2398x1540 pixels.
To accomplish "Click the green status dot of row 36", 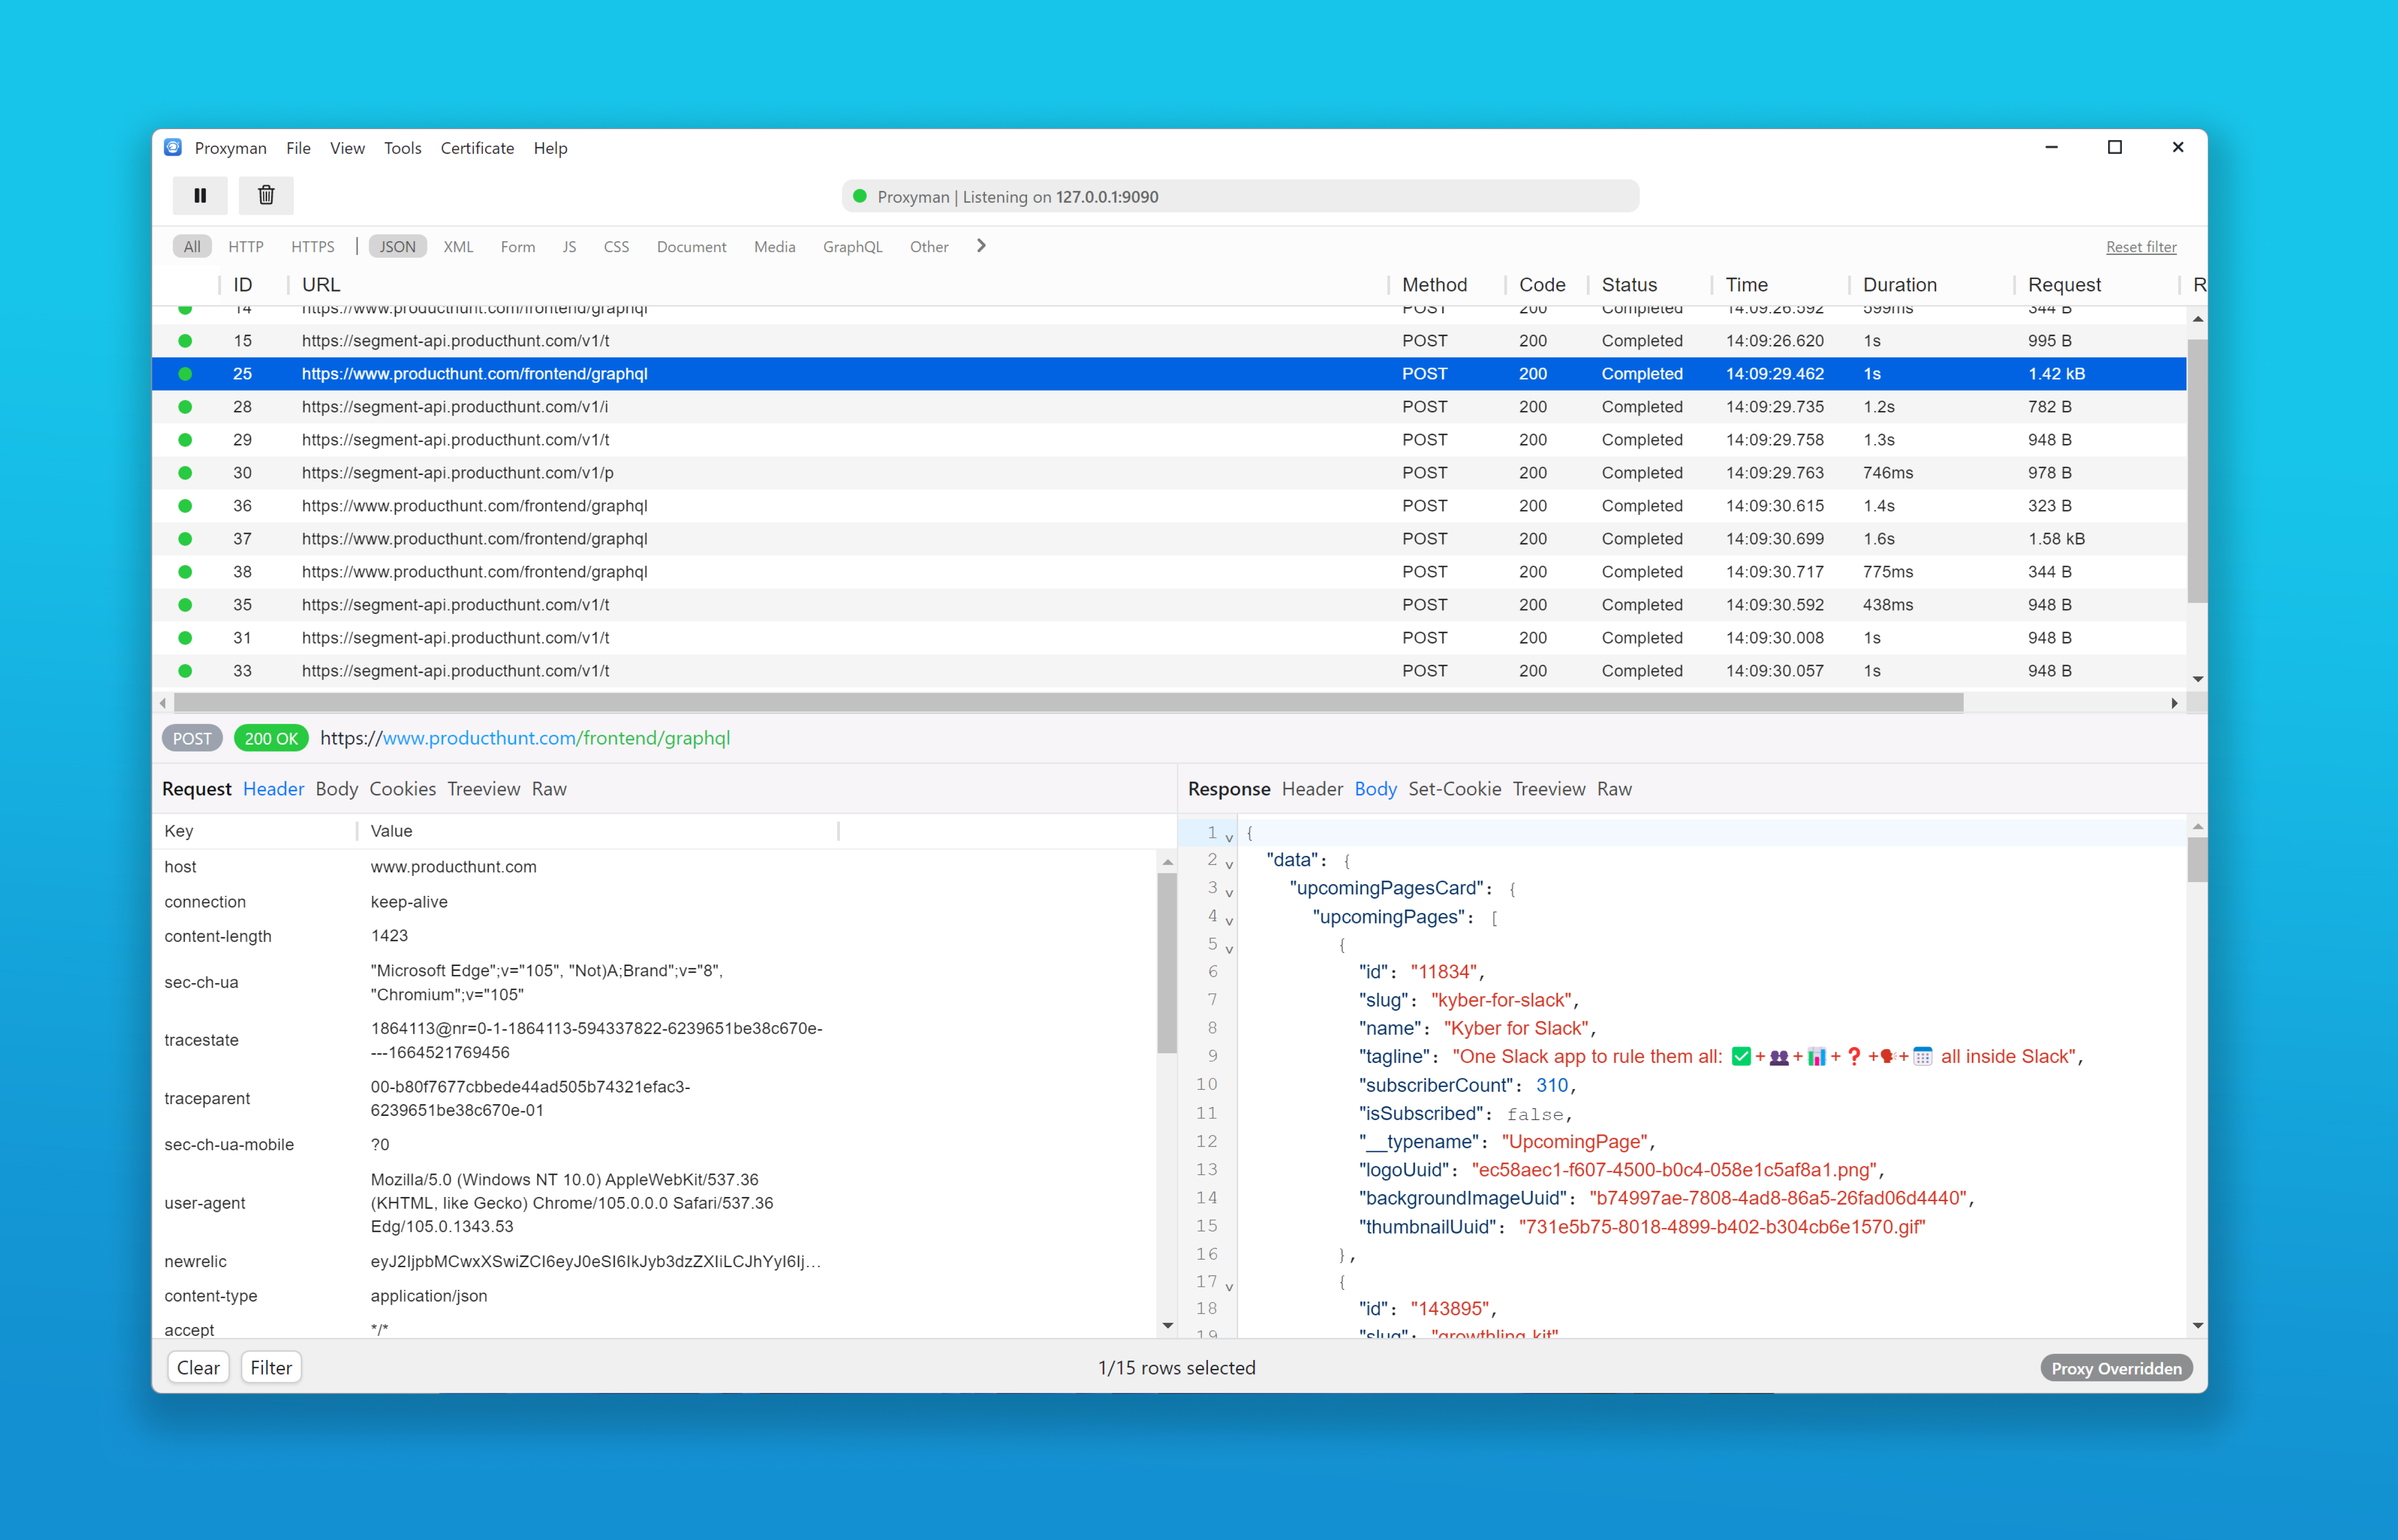I will pos(185,506).
